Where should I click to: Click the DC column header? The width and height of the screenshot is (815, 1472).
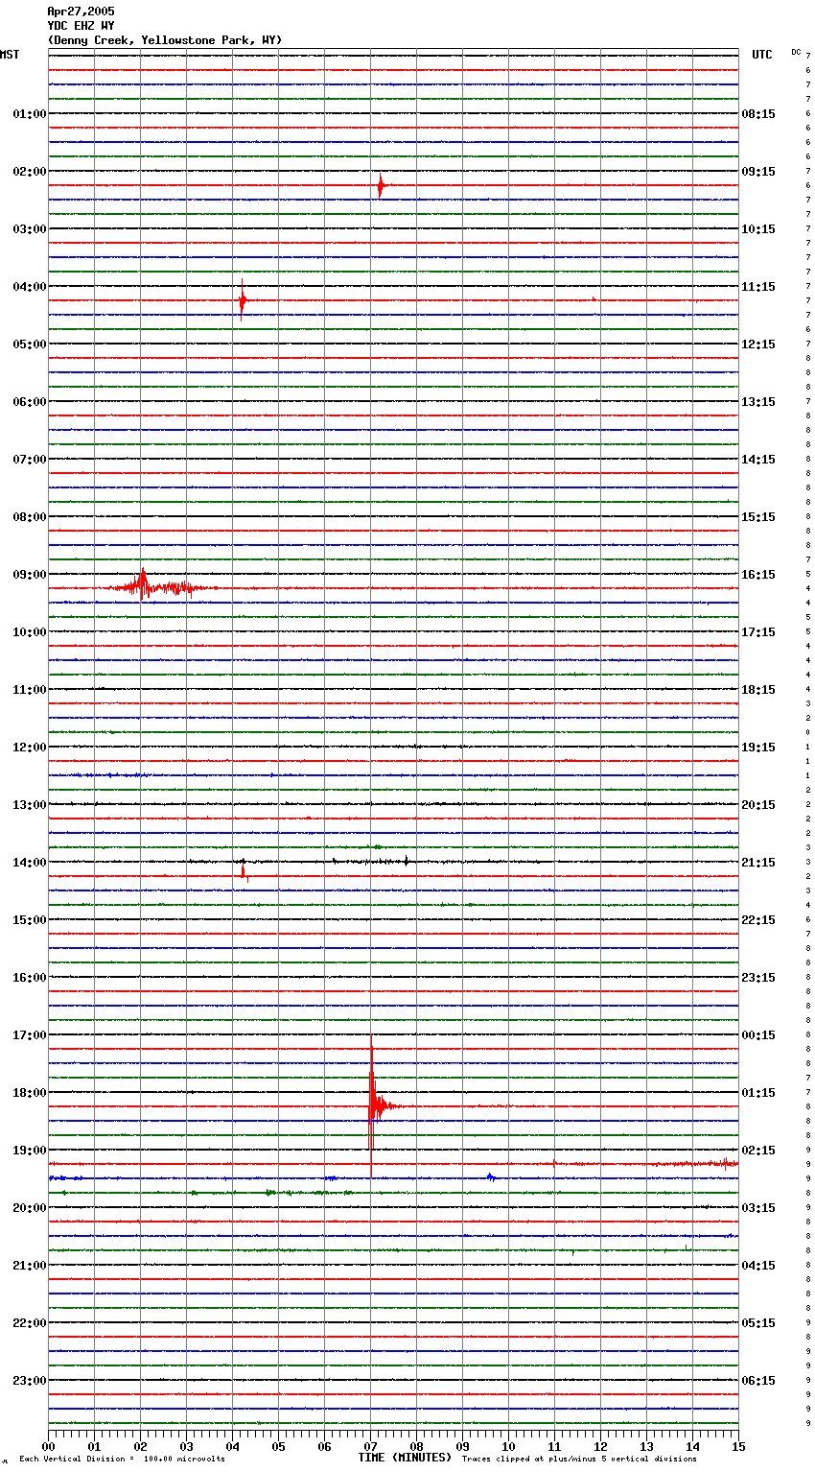tap(796, 52)
